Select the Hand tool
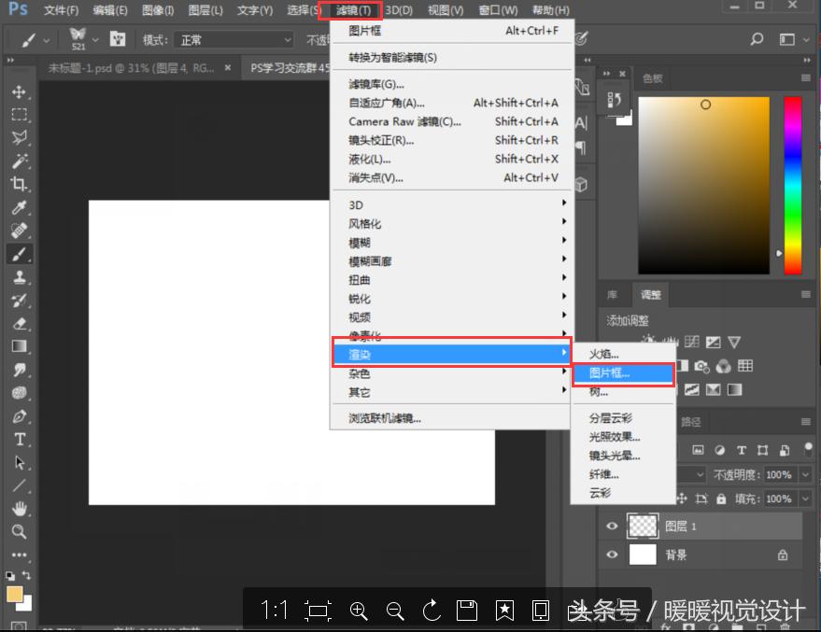821x632 pixels. [19, 509]
